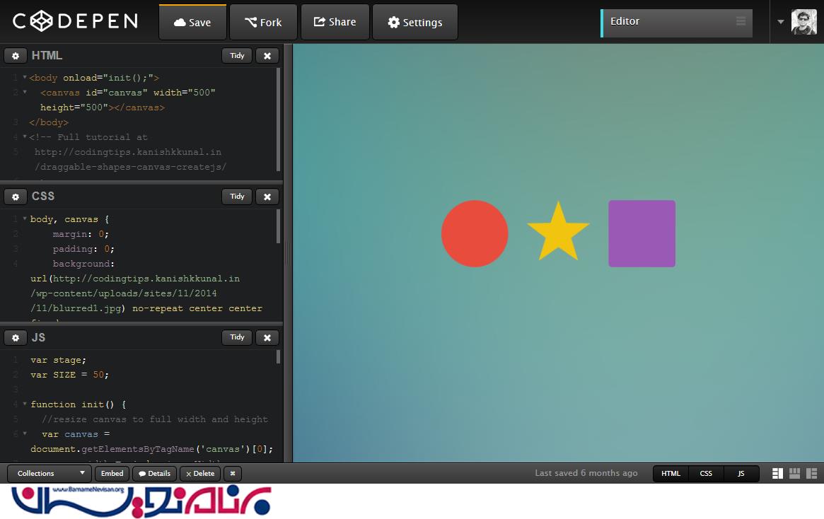The image size is (824, 519).
Task: Click the JS panel title
Action: 38,337
